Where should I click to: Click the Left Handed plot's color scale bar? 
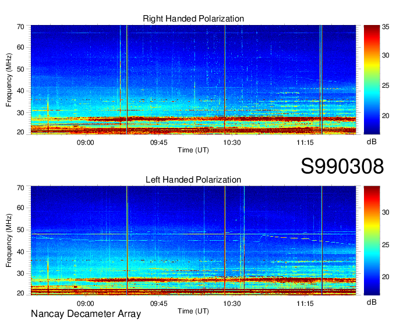coord(372,240)
